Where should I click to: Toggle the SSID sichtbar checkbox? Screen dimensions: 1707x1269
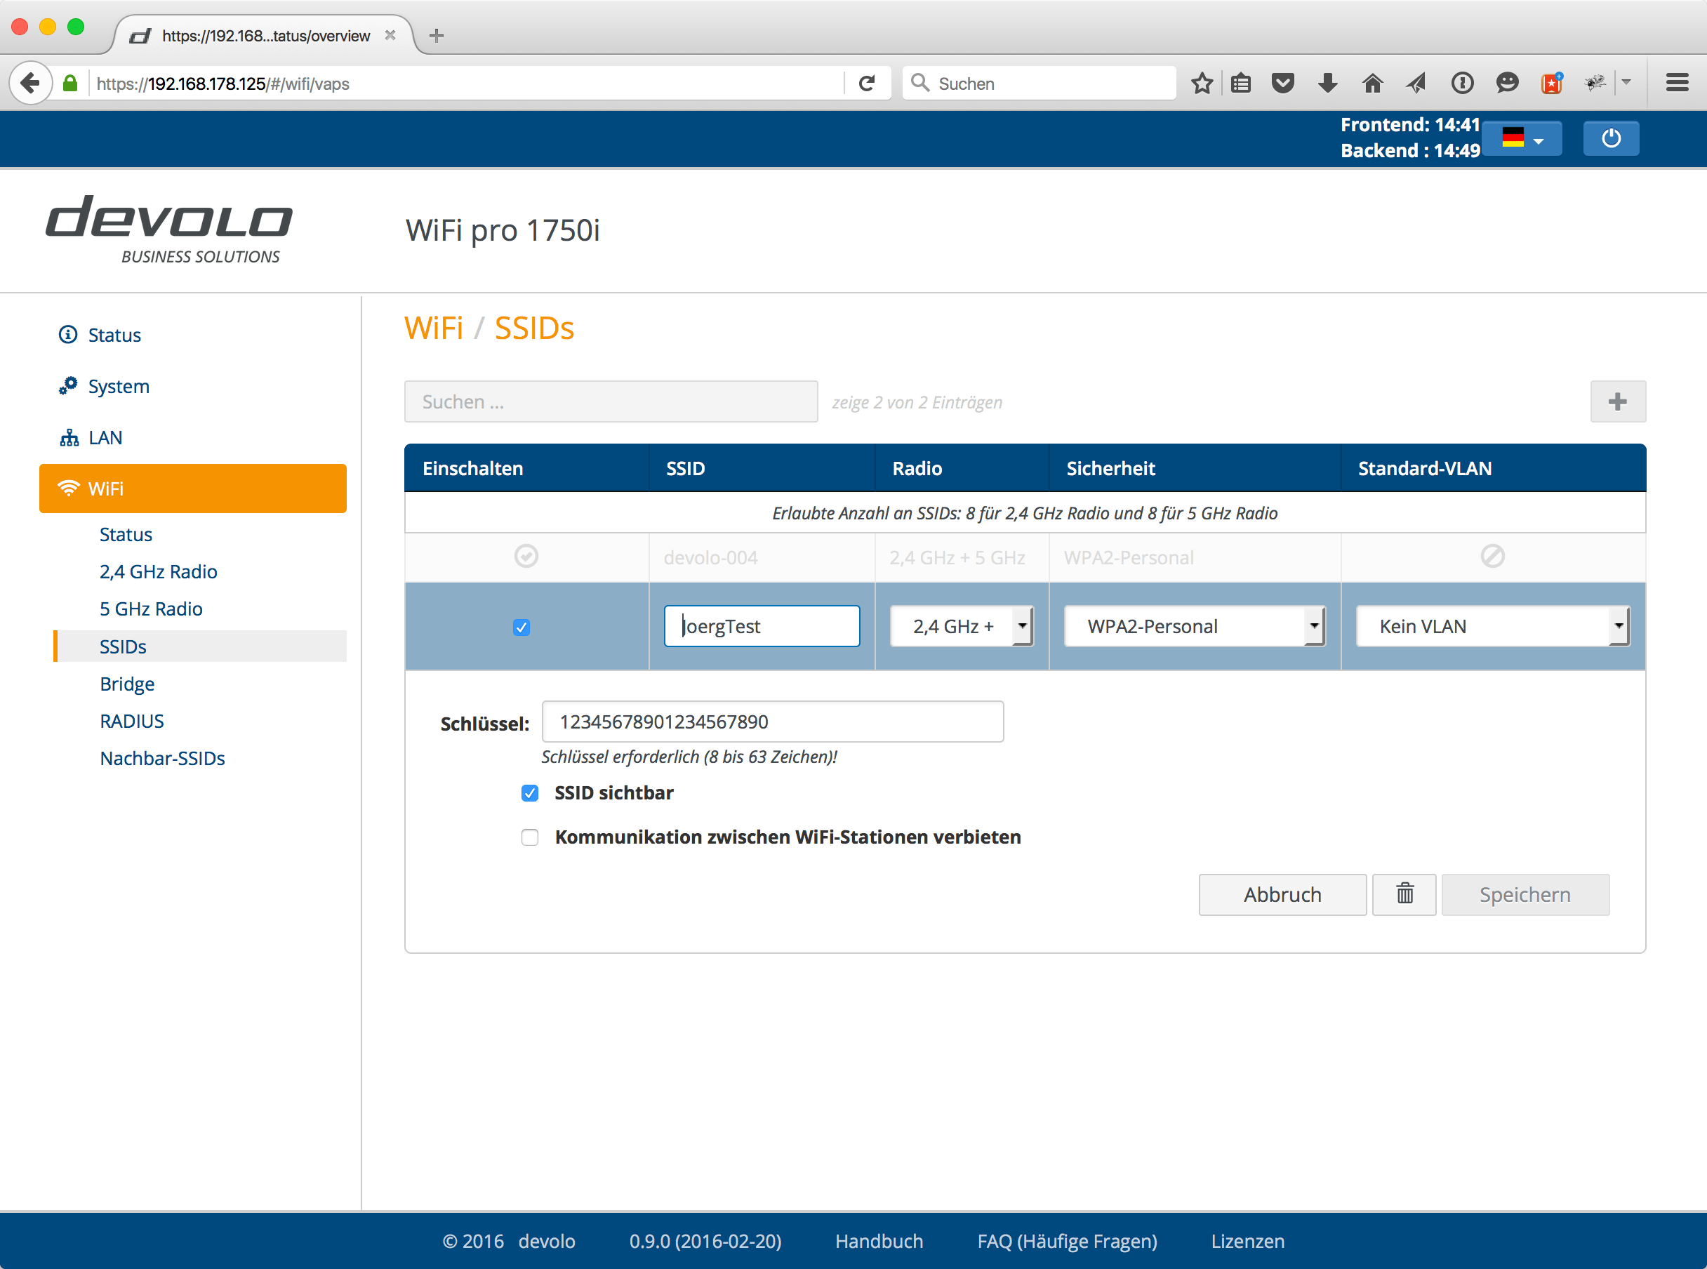pyautogui.click(x=530, y=792)
